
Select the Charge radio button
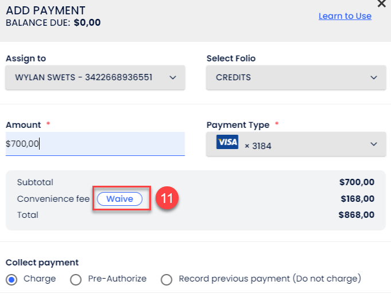[x=11, y=279]
